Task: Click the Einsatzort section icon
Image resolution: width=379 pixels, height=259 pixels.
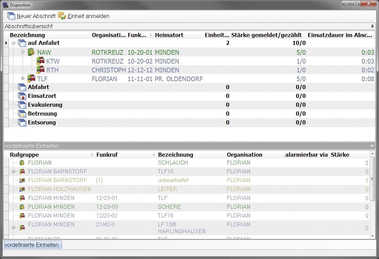Action: click(22, 96)
